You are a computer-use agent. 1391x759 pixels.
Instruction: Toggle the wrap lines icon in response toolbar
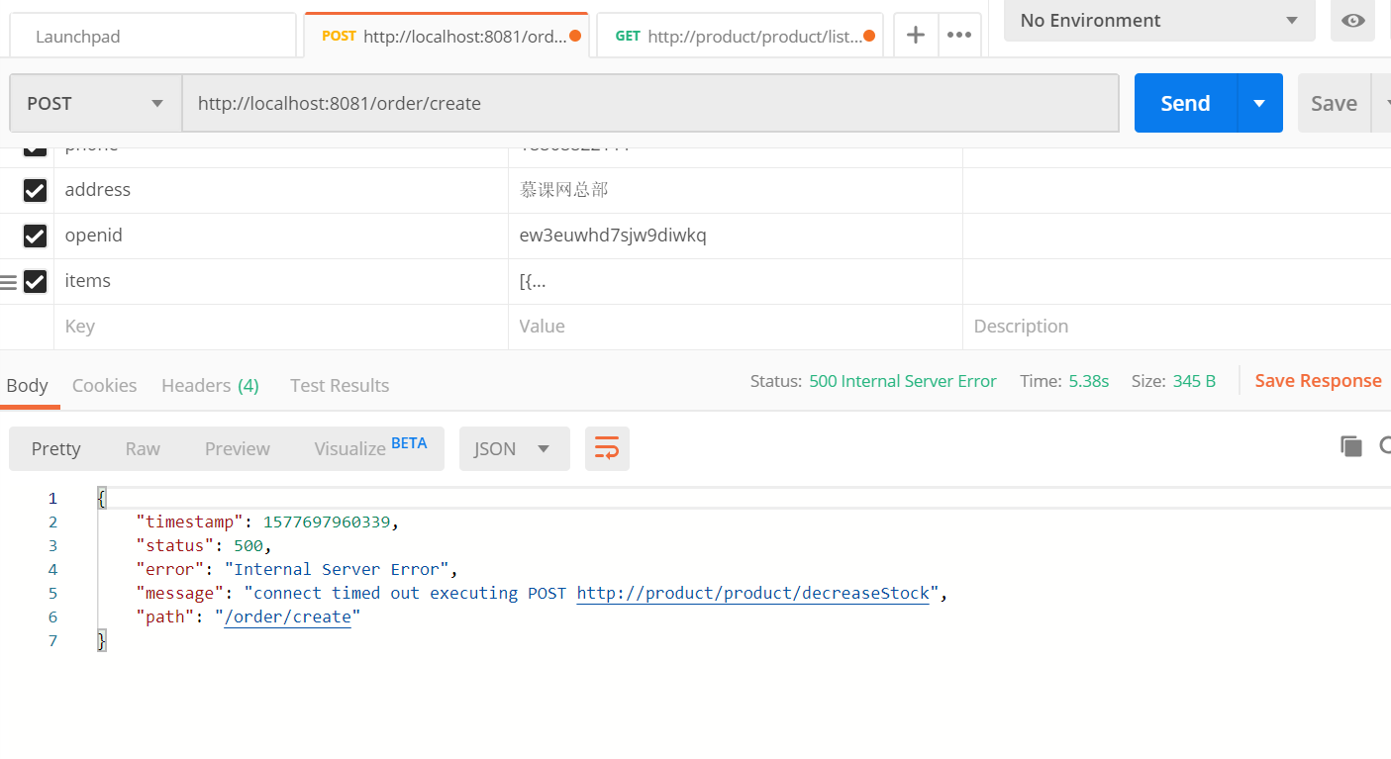607,448
